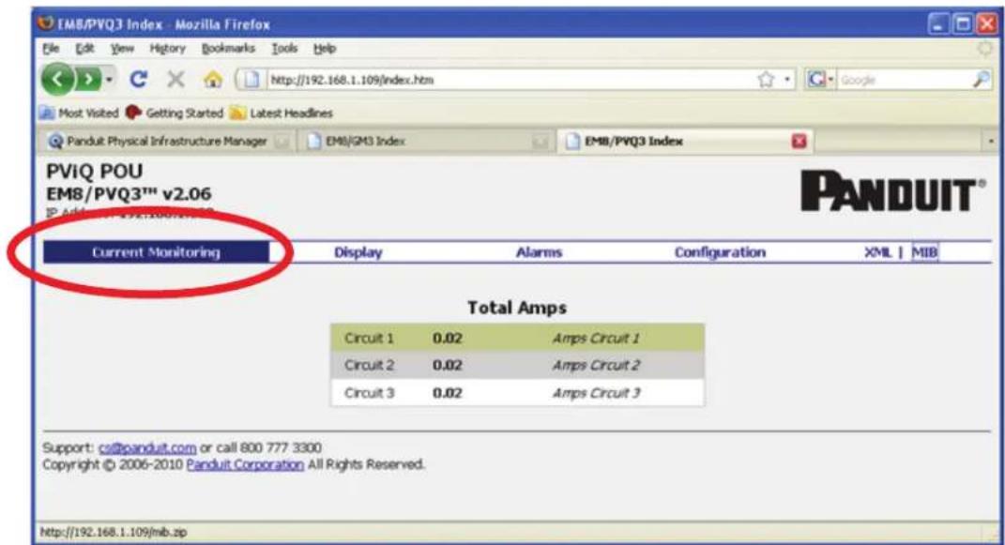Open the Google search engine selector

820,80
